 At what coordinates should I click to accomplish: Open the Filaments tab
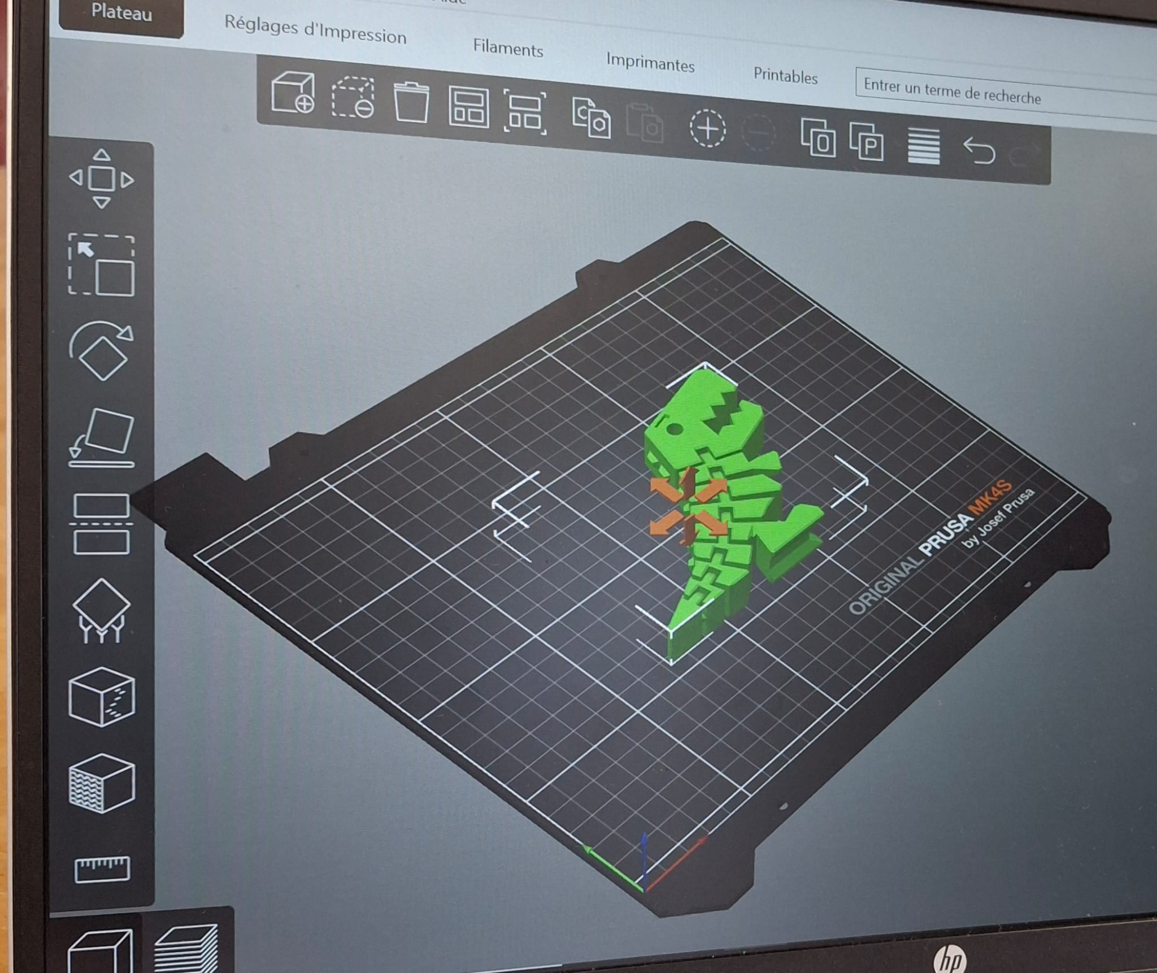508,48
